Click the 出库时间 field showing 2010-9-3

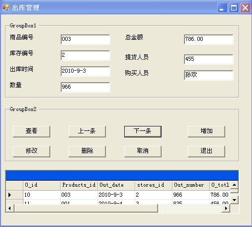point(85,71)
